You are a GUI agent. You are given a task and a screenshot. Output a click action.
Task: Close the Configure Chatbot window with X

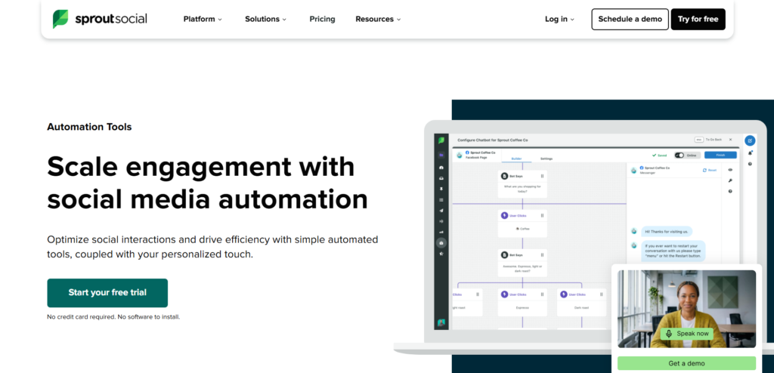tap(731, 140)
